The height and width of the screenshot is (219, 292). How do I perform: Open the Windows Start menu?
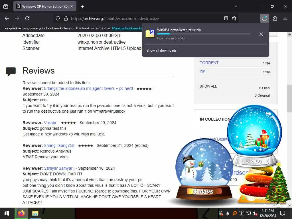[7, 213]
